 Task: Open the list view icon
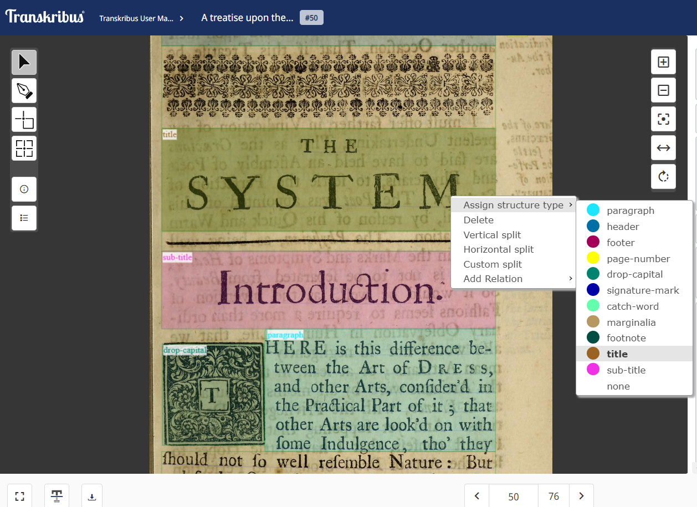pos(24,218)
